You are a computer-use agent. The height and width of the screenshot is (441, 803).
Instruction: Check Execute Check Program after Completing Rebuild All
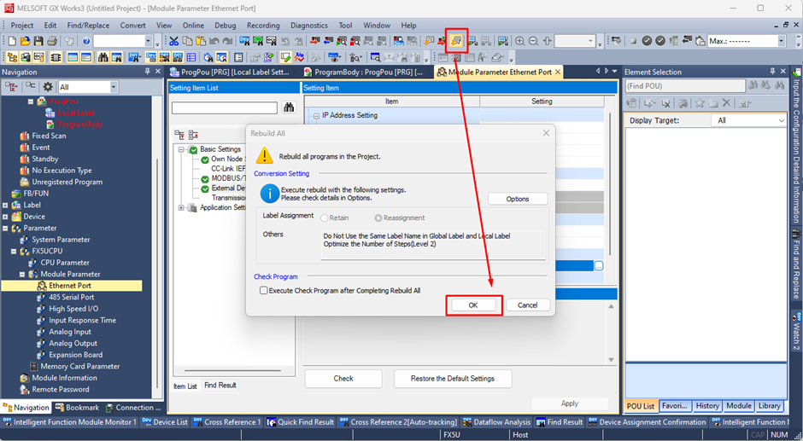[x=264, y=291]
